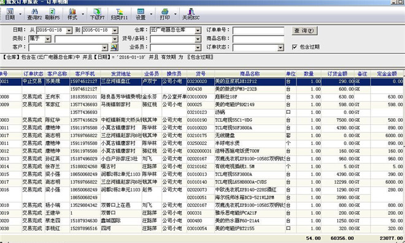Viewport: 405px width, 243px height.
Task: Sort by the 操作员 column header
Action: (x=174, y=73)
